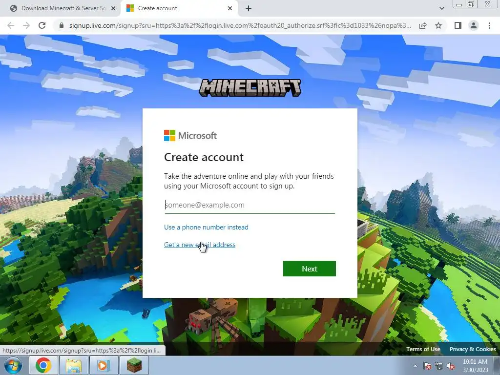Open the Windows Start menu orb
This screenshot has width=500, height=375.
click(x=13, y=365)
